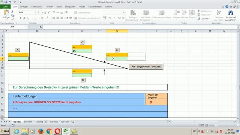Select green input cell under label B

(x=82, y=75)
